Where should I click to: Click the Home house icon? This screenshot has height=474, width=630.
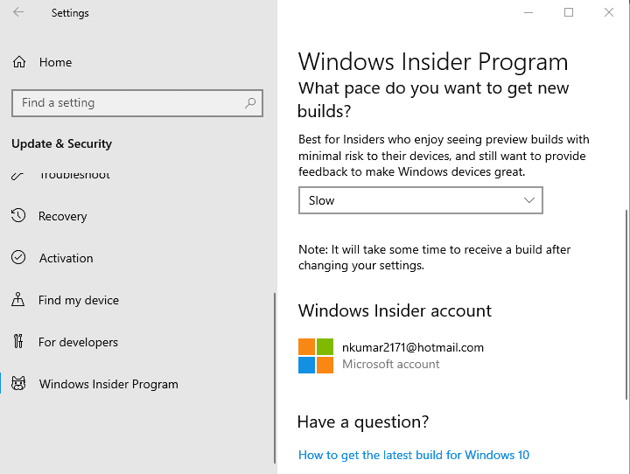tap(19, 62)
